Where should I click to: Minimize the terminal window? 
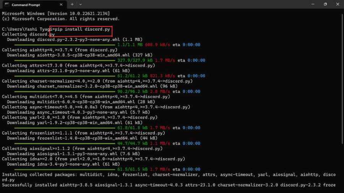pyautogui.click(x=313, y=4)
